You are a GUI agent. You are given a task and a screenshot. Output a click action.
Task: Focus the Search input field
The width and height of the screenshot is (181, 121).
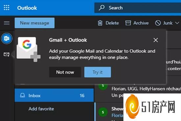[138, 8]
